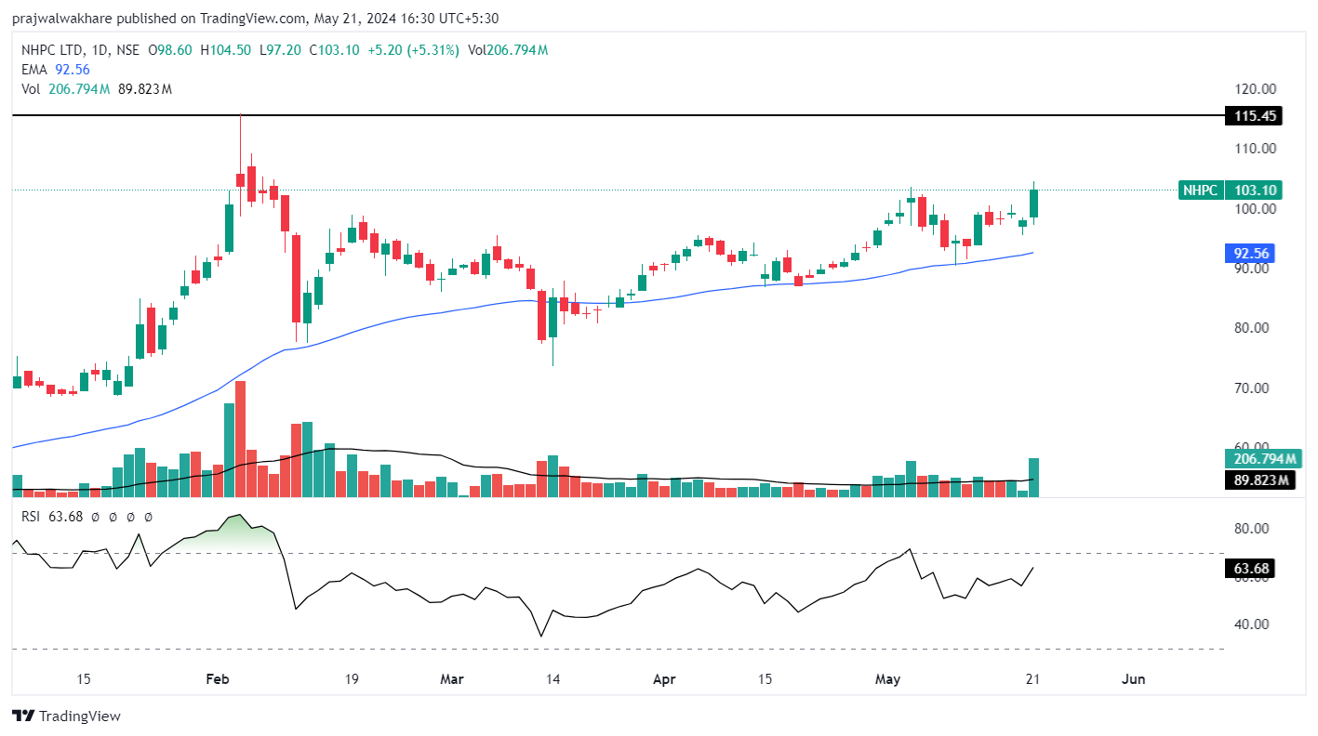Click the RSI 80.00 axis tick

point(1252,529)
